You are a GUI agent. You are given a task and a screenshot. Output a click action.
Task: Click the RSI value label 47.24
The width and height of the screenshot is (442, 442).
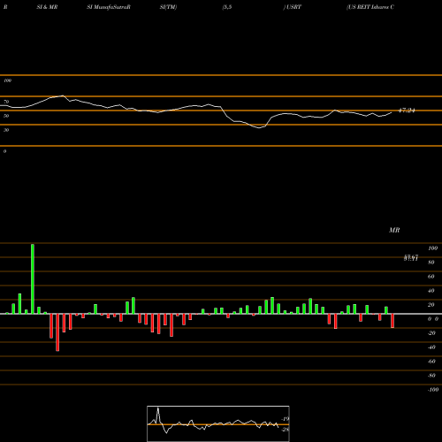pyautogui.click(x=407, y=110)
